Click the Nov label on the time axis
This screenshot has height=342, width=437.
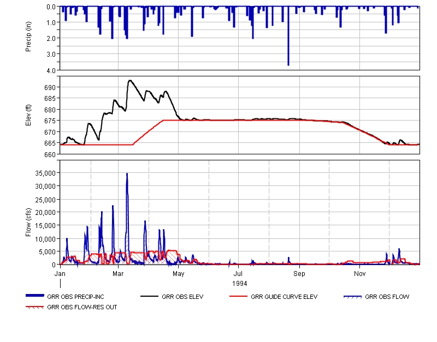tap(359, 272)
